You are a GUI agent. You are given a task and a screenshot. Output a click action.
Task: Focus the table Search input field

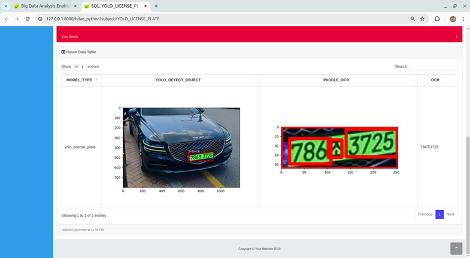click(x=433, y=67)
